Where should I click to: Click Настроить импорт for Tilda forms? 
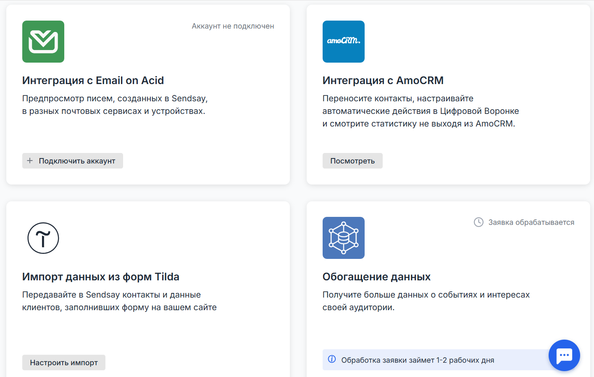[x=63, y=362]
